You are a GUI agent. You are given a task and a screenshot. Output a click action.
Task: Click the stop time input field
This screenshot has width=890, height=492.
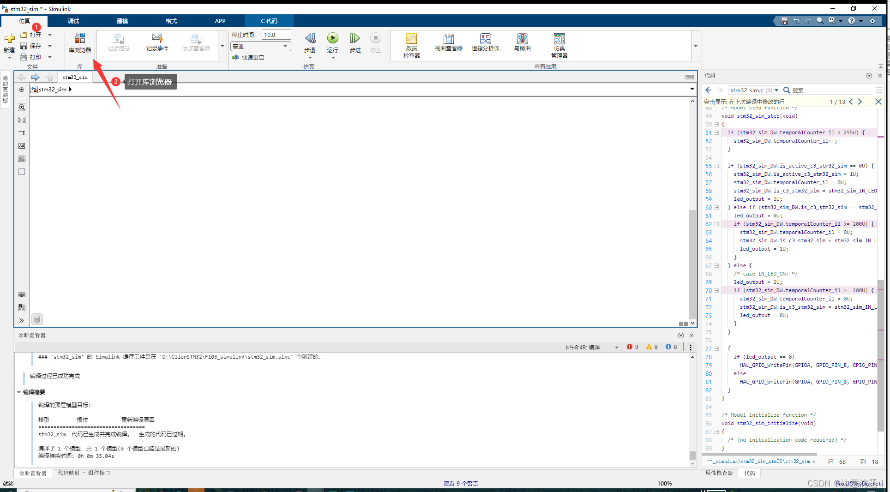(x=276, y=35)
